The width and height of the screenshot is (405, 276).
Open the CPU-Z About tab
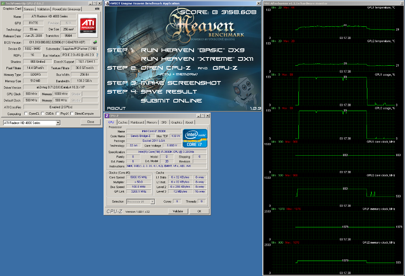[189, 122]
